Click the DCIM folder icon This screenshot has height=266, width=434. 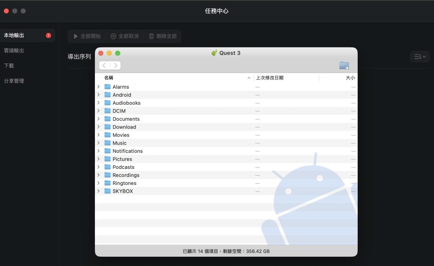point(108,111)
